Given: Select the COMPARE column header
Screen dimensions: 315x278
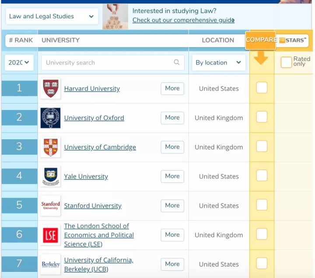Looking at the screenshot, I should pyautogui.click(x=261, y=40).
